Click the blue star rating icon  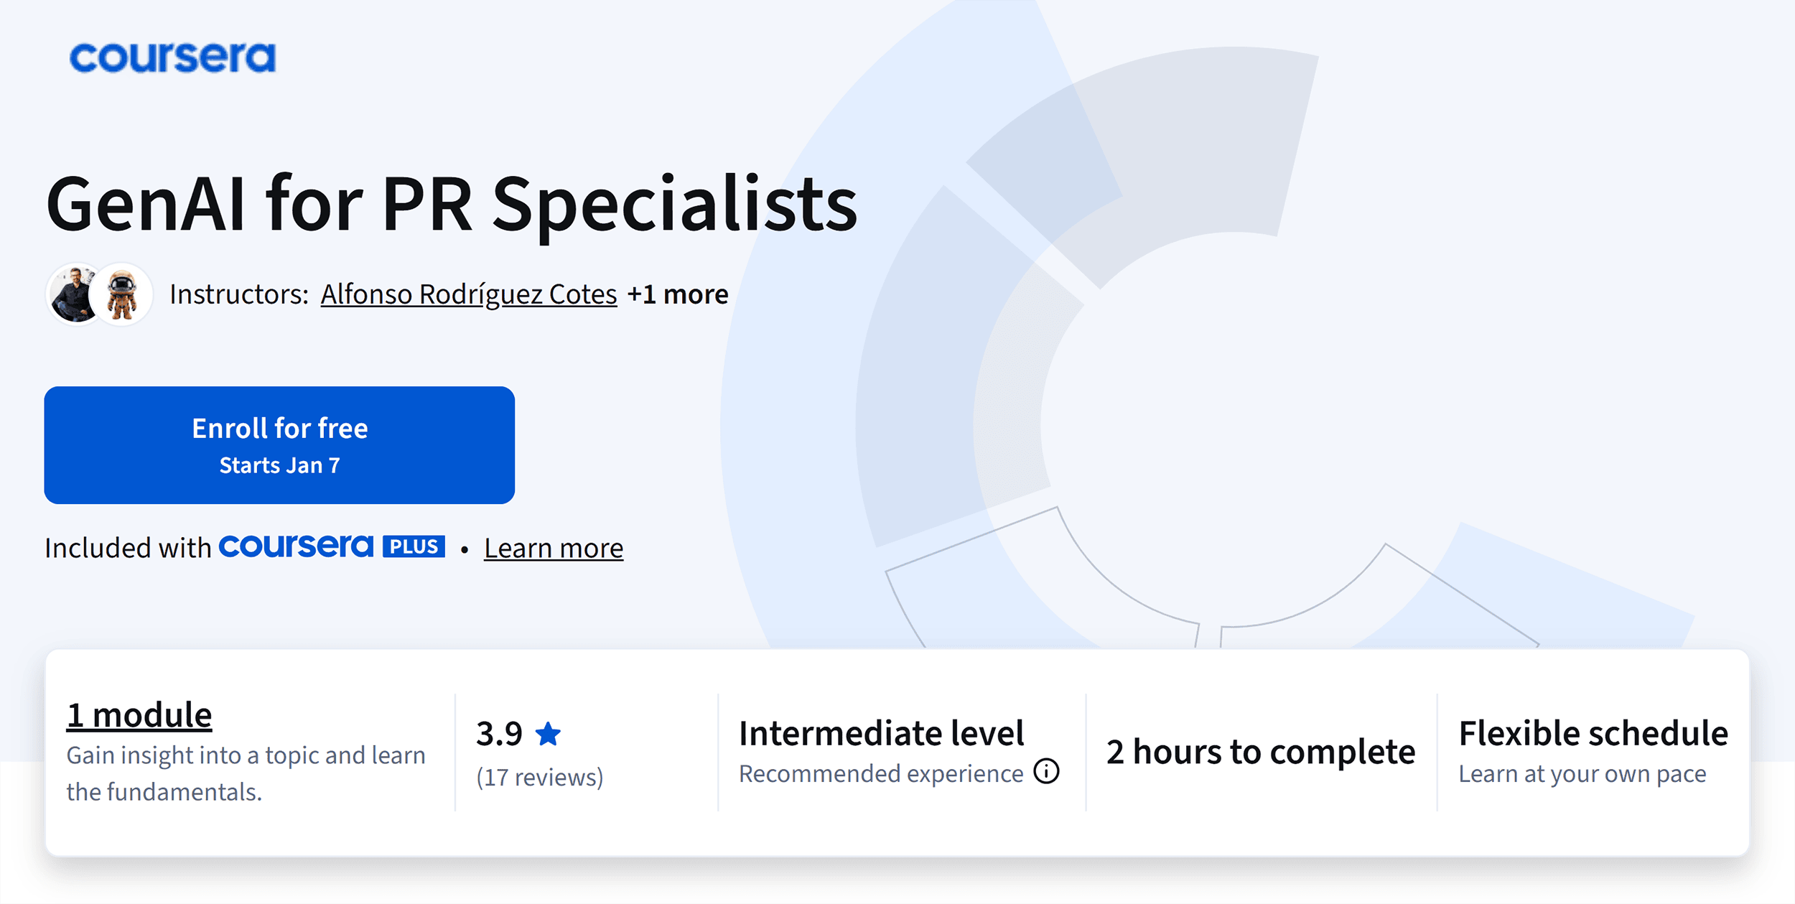point(546,735)
